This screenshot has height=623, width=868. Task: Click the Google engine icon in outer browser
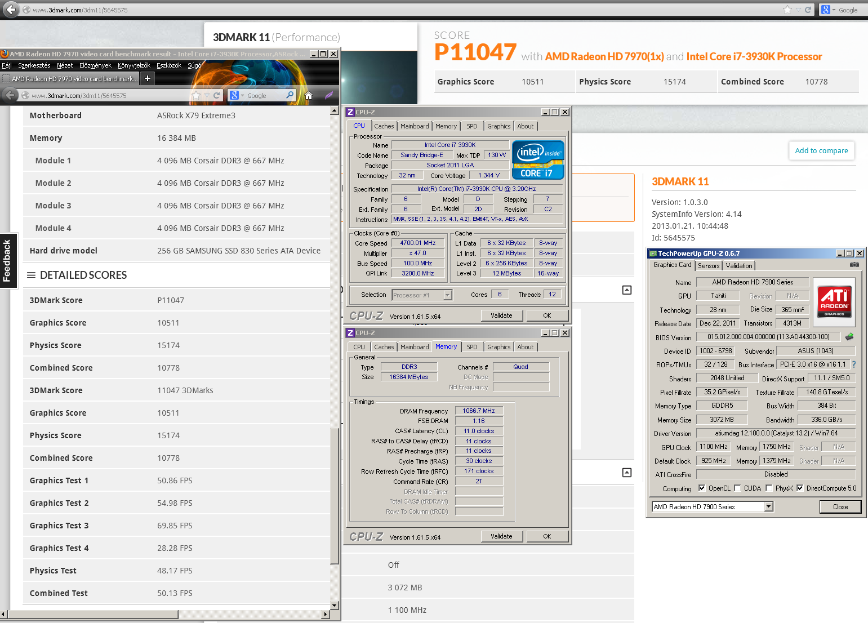(x=825, y=10)
